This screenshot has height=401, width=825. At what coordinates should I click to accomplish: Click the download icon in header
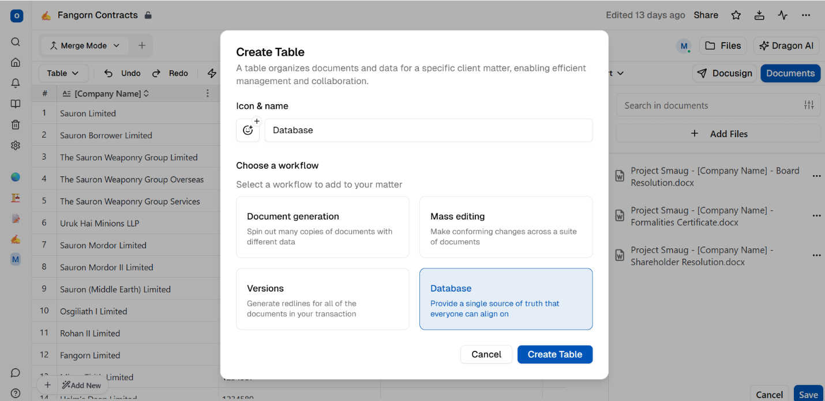759,15
